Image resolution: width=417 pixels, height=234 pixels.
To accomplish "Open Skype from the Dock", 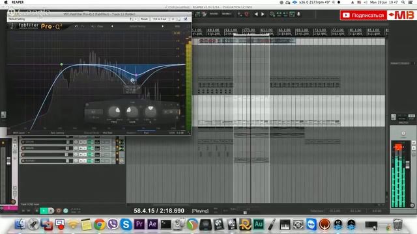I will pyautogui.click(x=126, y=224).
